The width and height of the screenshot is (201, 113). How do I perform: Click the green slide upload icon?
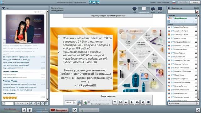[85, 102]
